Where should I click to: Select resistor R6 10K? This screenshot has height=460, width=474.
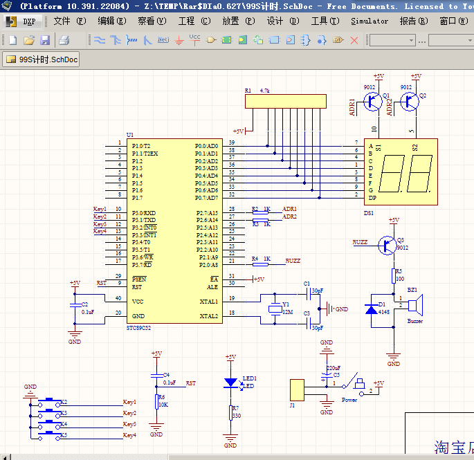(156, 402)
